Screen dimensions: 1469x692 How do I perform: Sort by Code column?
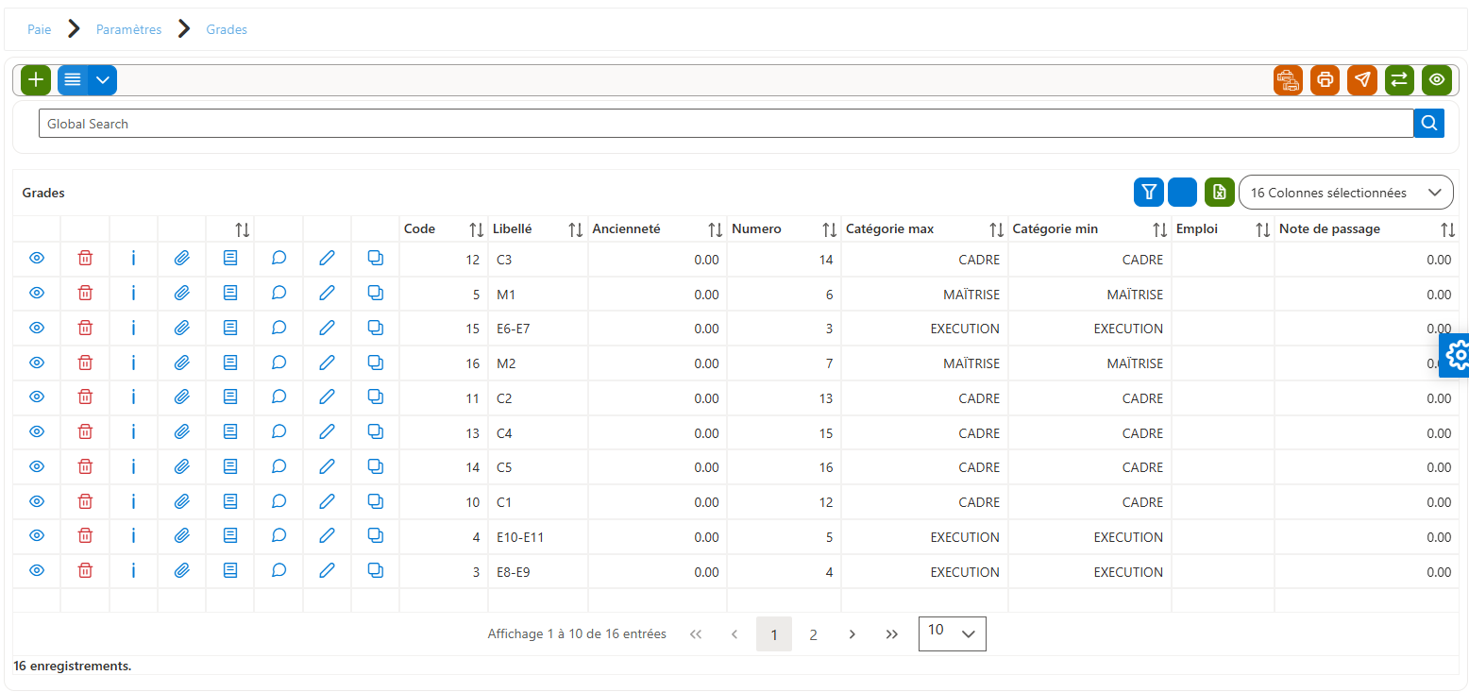[x=477, y=229]
